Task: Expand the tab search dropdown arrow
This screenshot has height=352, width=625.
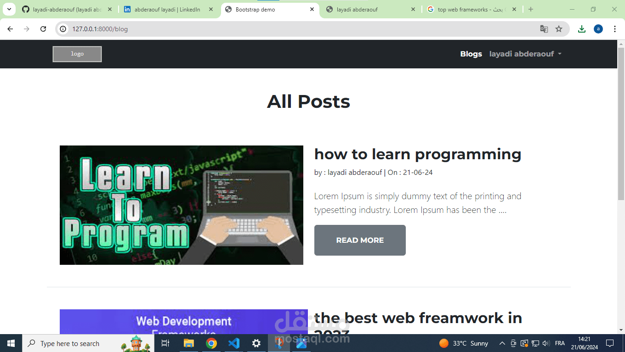Action: click(x=9, y=9)
